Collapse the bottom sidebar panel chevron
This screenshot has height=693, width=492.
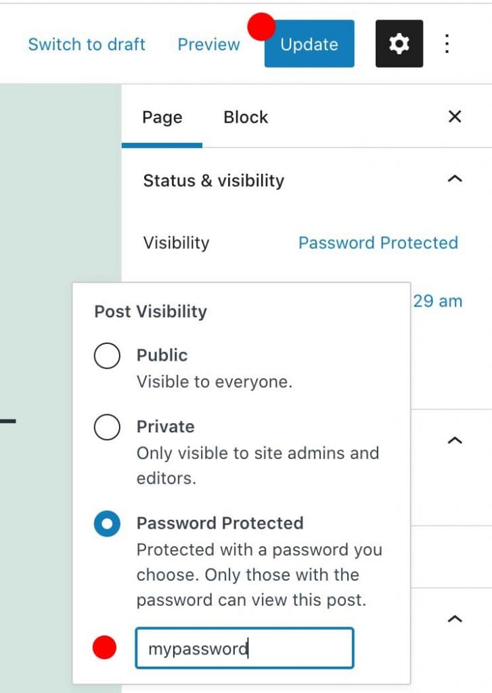[x=455, y=619]
